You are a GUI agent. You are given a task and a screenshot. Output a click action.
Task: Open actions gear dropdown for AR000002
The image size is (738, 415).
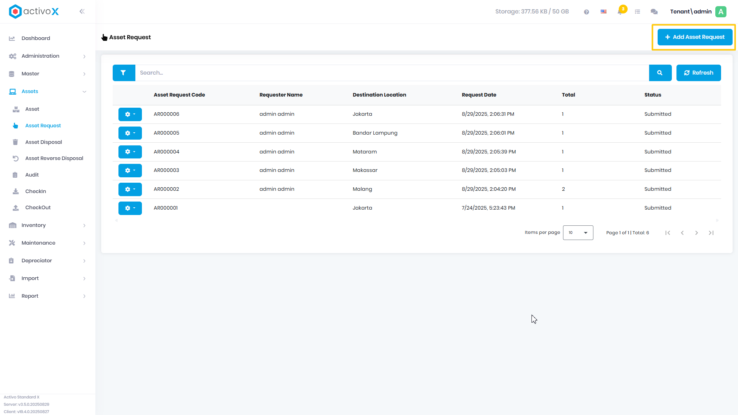pyautogui.click(x=130, y=189)
